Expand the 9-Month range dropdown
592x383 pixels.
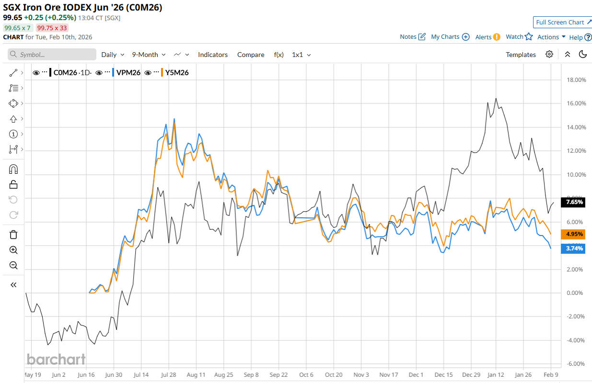click(149, 55)
